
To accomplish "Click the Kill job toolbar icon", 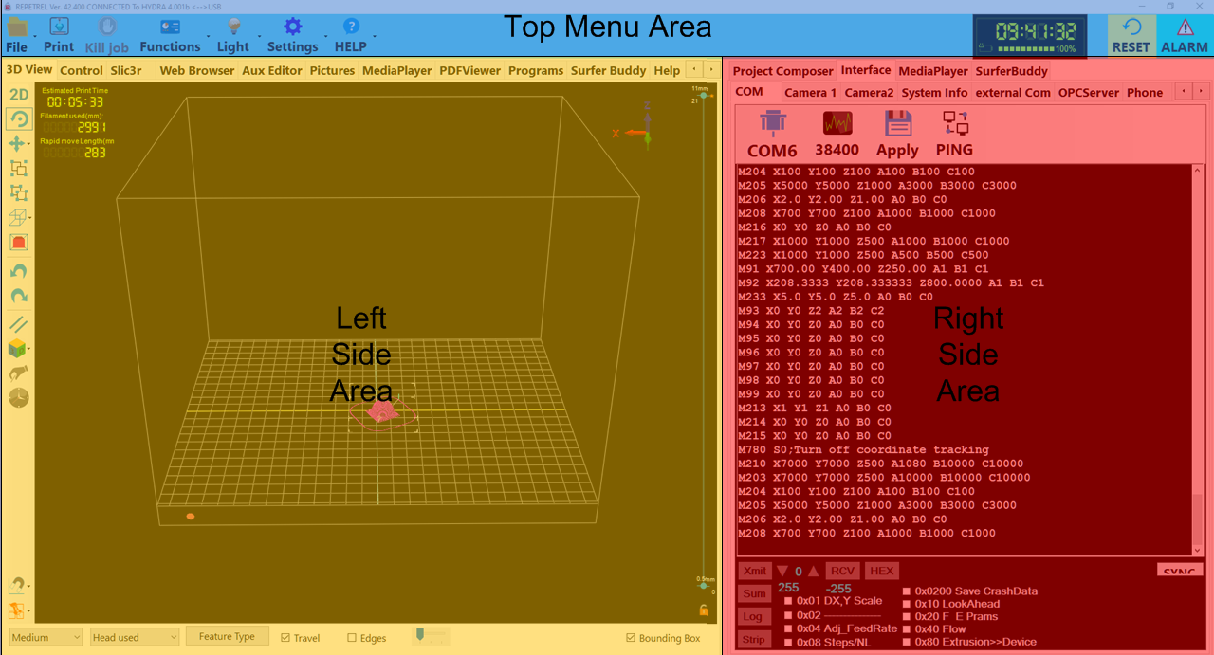I will tap(106, 27).
